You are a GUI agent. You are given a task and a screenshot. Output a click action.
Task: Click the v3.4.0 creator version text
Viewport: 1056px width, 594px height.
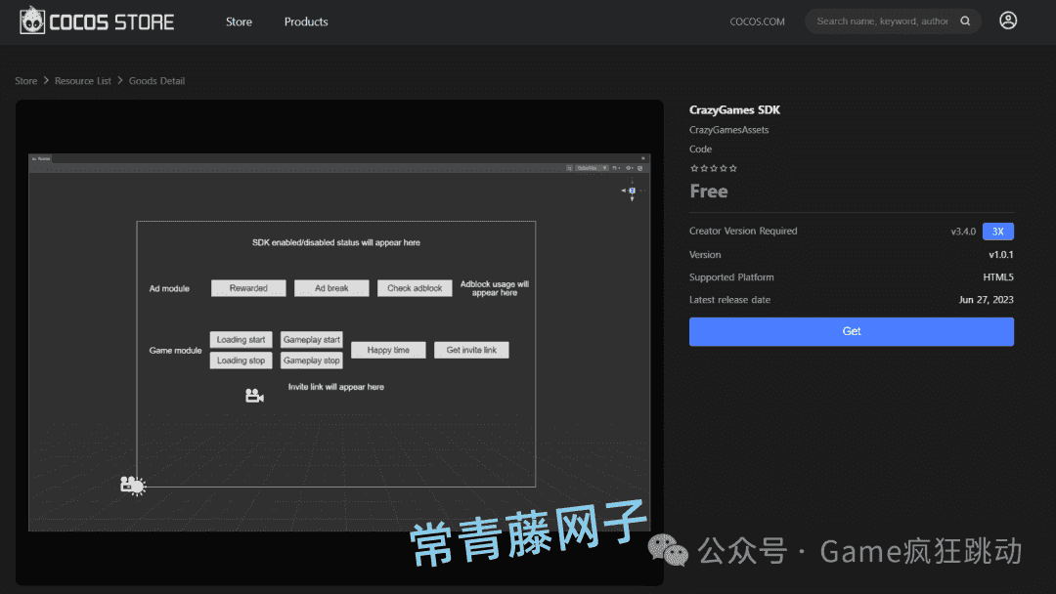963,232
